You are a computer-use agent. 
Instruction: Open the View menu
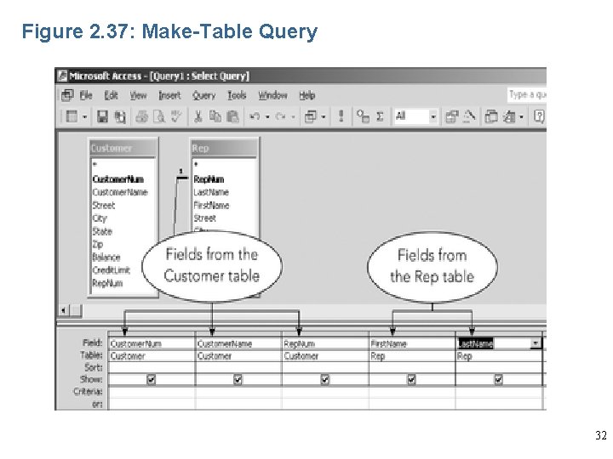(138, 95)
